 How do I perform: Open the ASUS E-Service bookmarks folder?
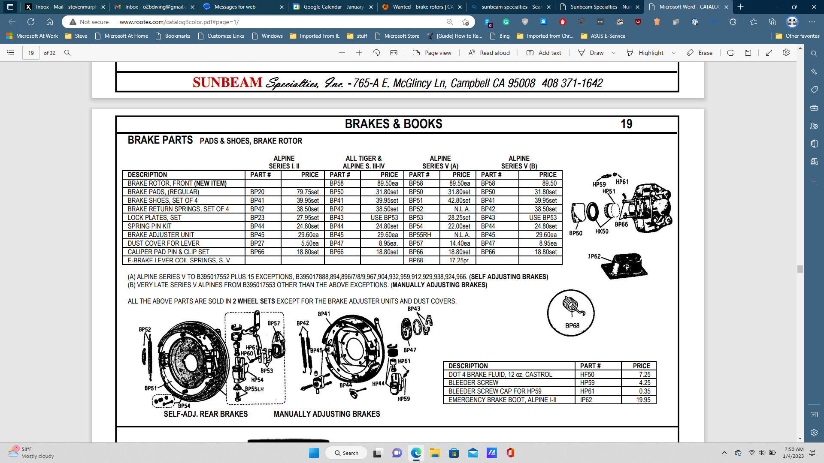coord(603,36)
